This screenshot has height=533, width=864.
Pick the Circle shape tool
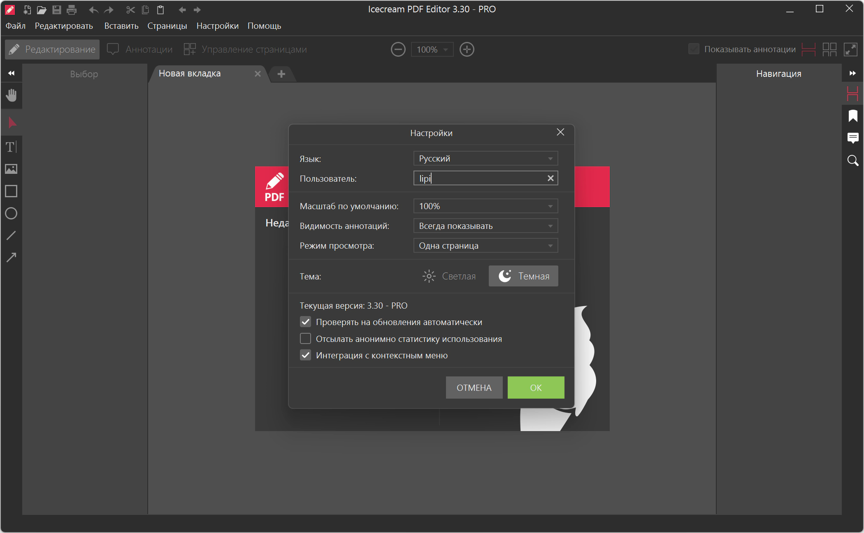point(11,213)
